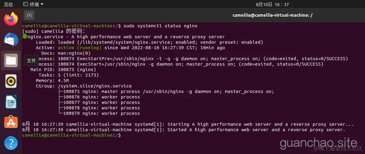Screen dimensions: 365x154
Task: Select the text 'sudo systemctl status nginx'
Action: [x=161, y=26]
